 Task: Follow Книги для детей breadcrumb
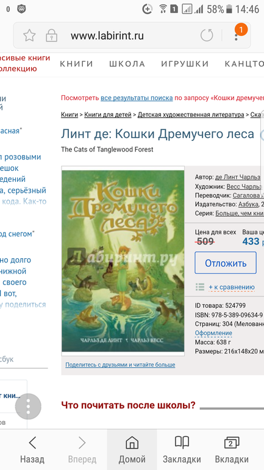click(x=108, y=115)
